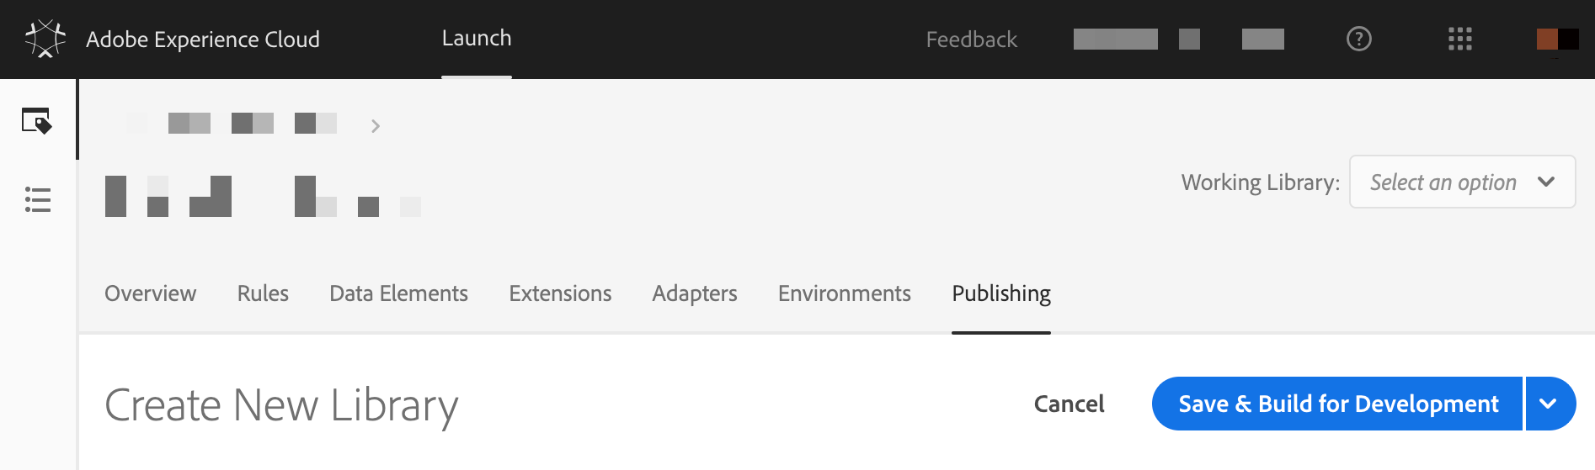Click Save & Build for Development
The height and width of the screenshot is (470, 1595).
tap(1337, 404)
